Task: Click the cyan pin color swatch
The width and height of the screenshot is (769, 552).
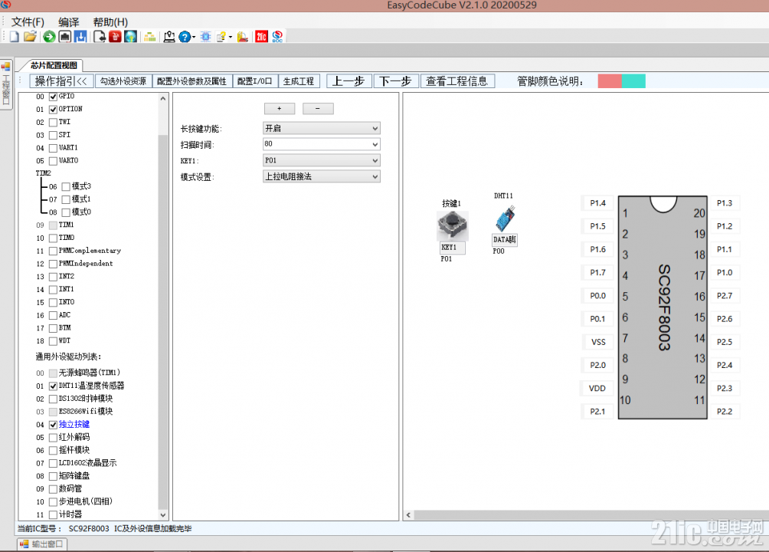Action: click(633, 81)
